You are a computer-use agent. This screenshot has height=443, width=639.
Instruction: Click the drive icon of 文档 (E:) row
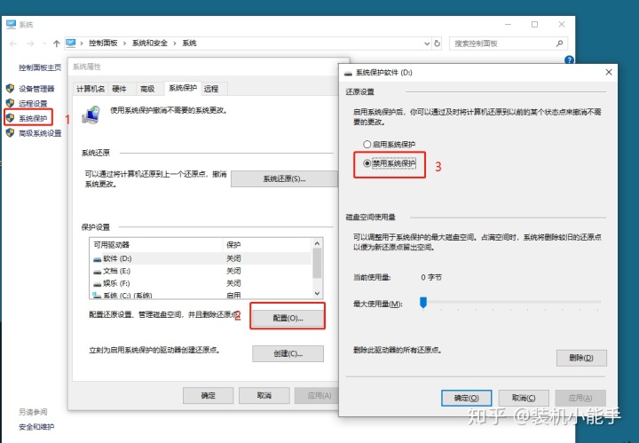(x=97, y=272)
